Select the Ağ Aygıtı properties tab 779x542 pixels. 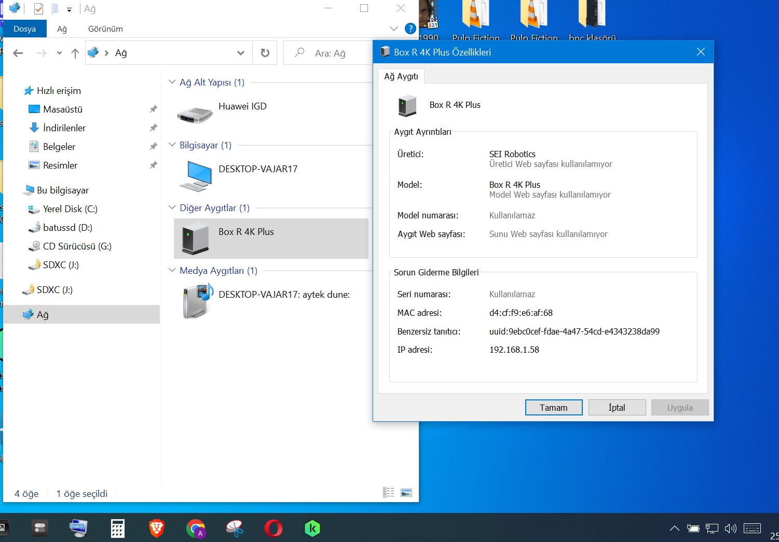pos(401,76)
